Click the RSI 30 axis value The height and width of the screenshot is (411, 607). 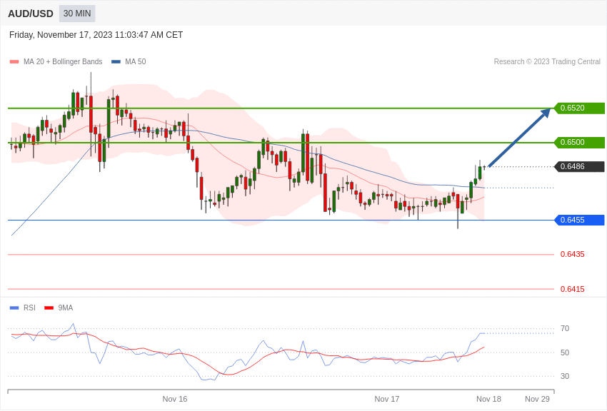click(565, 376)
